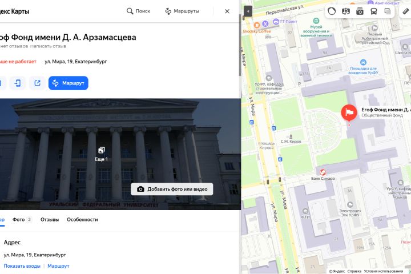
Task: Click the ул. Мира, 19 address under Адрес
Action: (x=35, y=255)
